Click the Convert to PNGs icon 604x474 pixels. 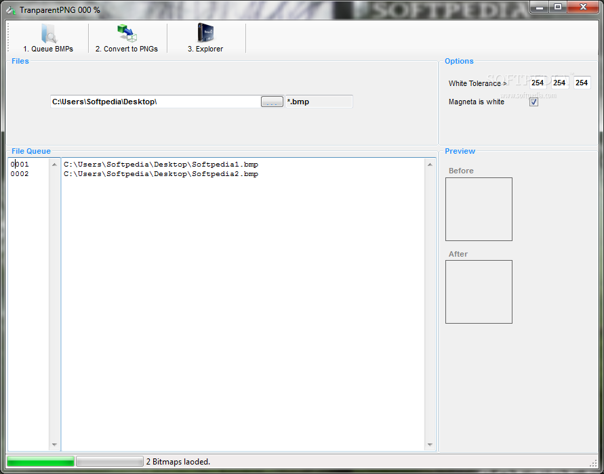tap(127, 33)
